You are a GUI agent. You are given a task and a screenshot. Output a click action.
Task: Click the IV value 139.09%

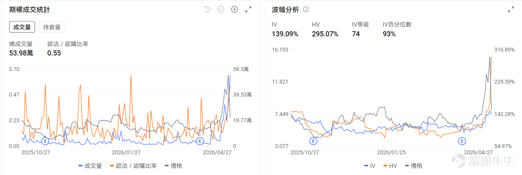coord(285,34)
